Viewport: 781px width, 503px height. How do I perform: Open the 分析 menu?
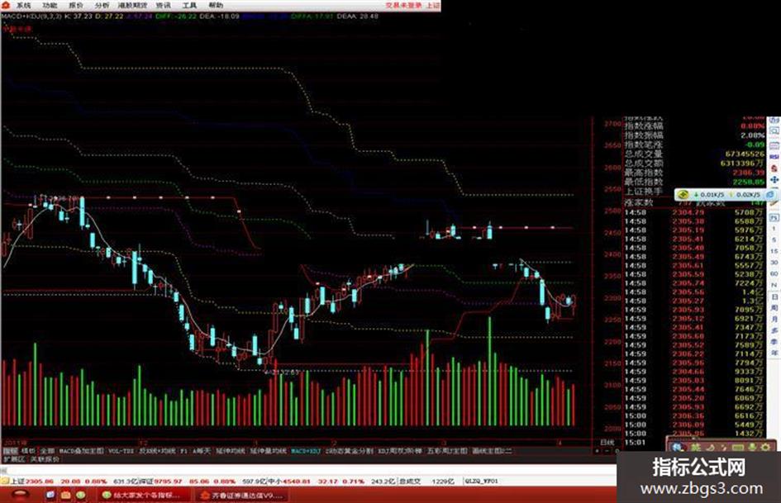102,6
